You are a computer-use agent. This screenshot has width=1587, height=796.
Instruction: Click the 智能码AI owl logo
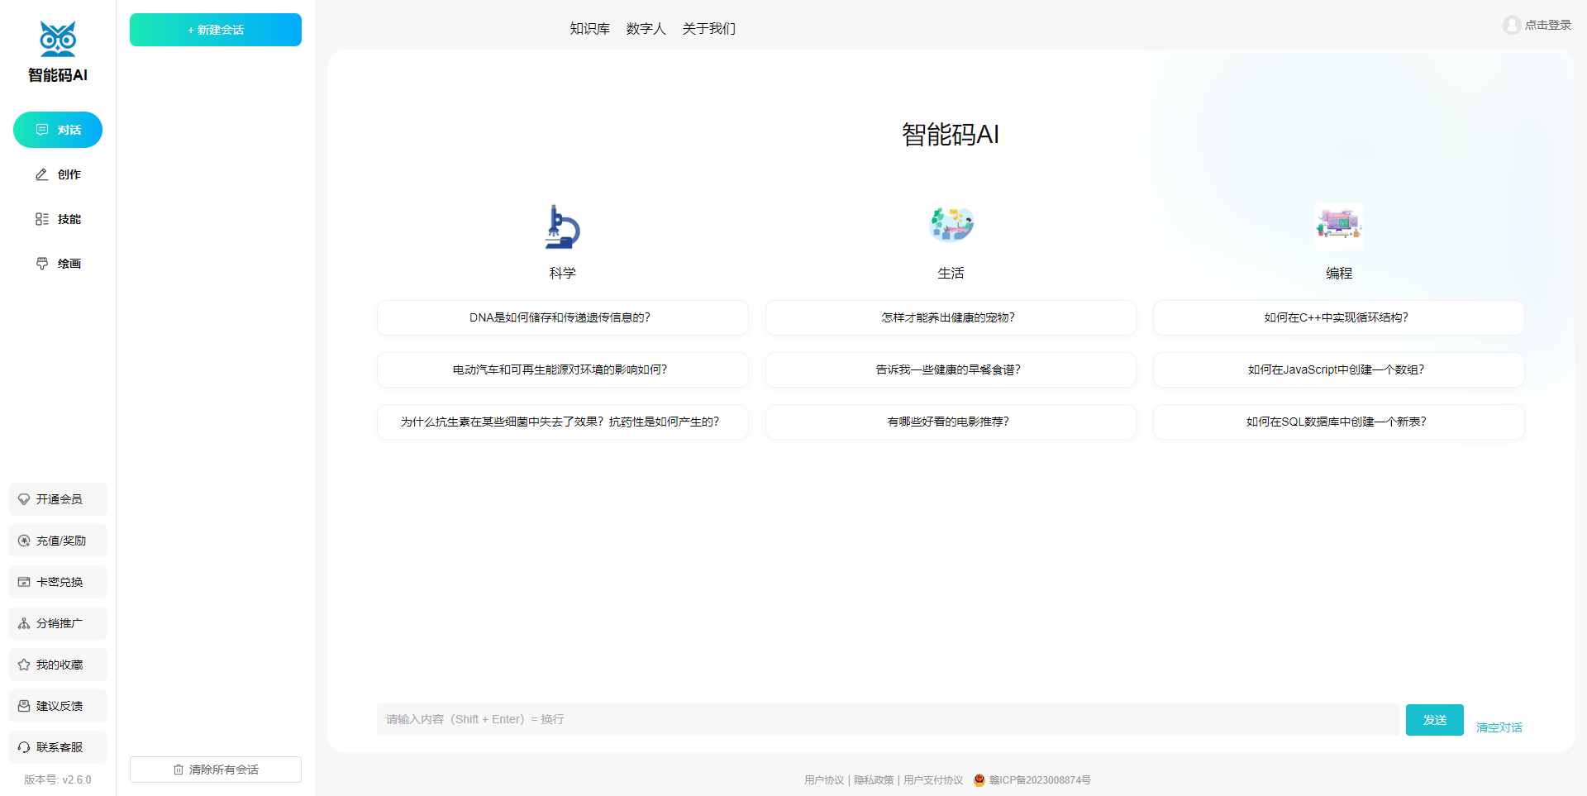58,39
